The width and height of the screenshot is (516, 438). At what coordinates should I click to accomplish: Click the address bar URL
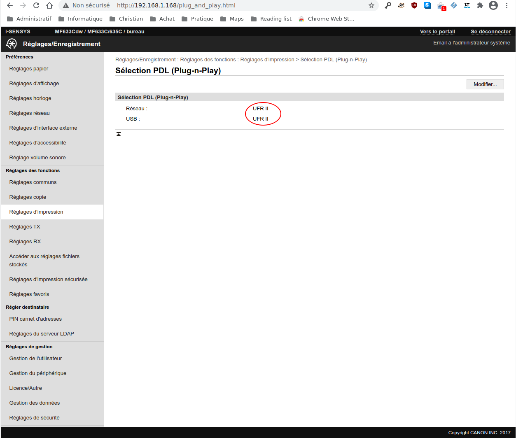(176, 6)
